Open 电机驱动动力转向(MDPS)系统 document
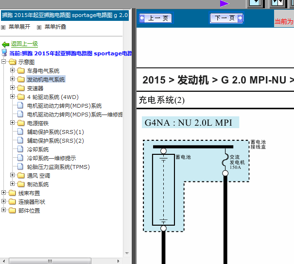Viewport: 294px width, 264px height. pos(64,106)
